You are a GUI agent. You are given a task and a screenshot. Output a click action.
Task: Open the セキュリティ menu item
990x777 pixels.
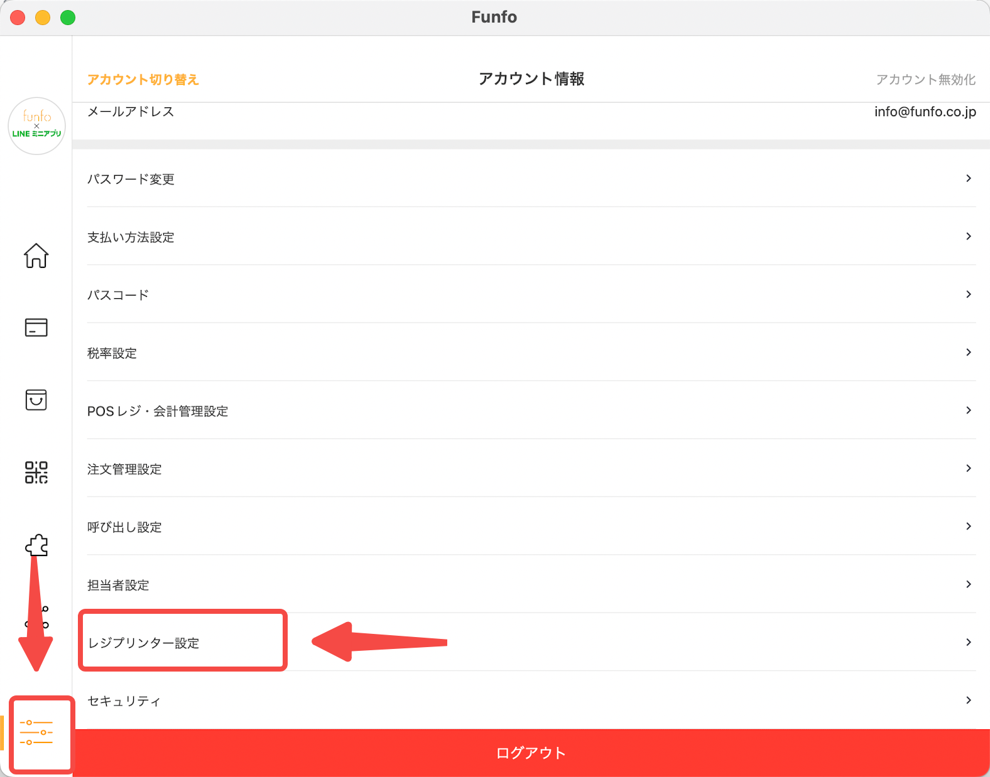click(x=124, y=700)
